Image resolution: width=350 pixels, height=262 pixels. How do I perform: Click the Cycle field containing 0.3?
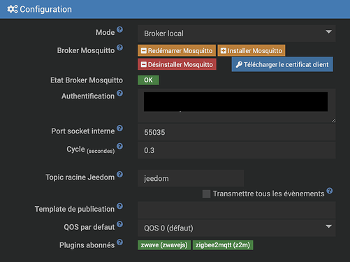[237, 150]
